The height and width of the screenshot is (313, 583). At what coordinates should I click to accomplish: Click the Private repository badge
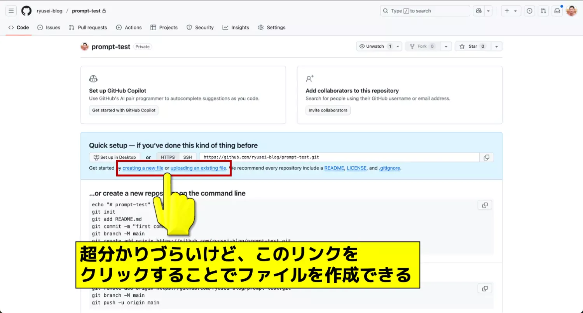[x=143, y=47]
